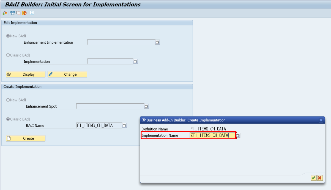The image size is (331, 190).
Task: Open the blue information icon
Action: pos(32,13)
